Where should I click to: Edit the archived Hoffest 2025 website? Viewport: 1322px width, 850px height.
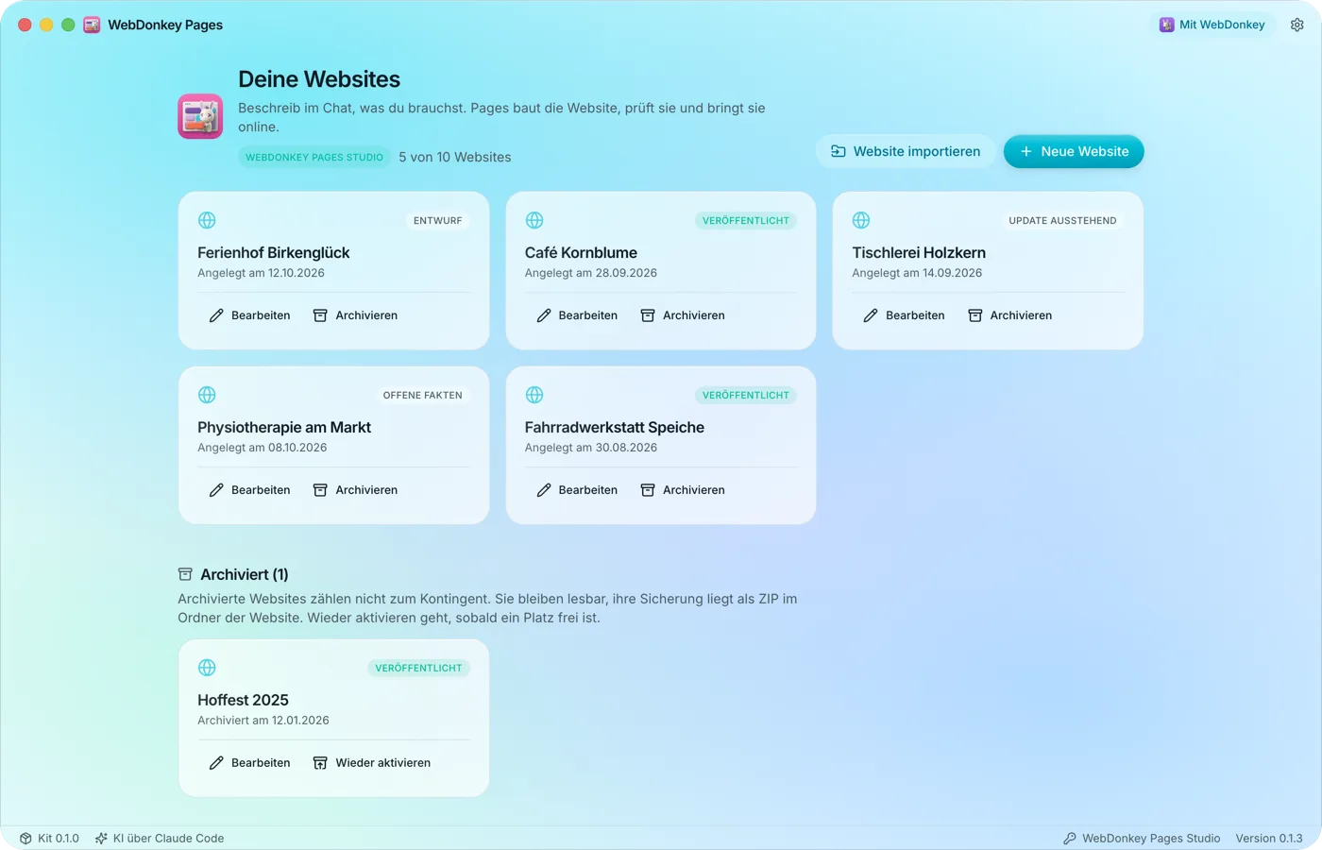coord(249,763)
